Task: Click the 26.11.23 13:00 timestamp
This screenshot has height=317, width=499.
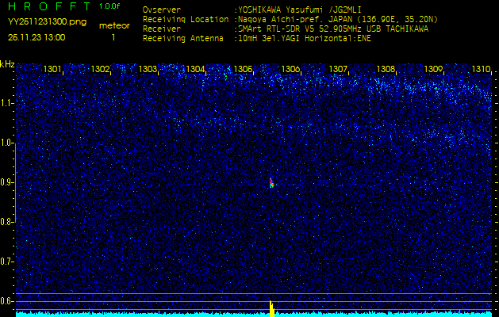Action: (36, 37)
